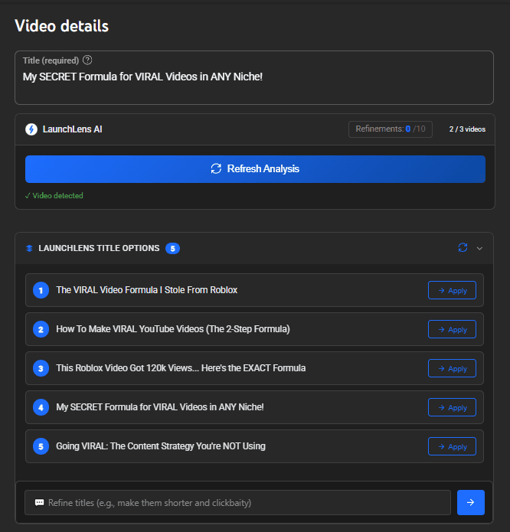Click the title options count badge showing 5
Image resolution: width=510 pixels, height=532 pixels.
pyautogui.click(x=173, y=248)
